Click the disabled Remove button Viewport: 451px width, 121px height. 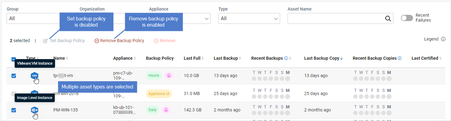tap(165, 41)
